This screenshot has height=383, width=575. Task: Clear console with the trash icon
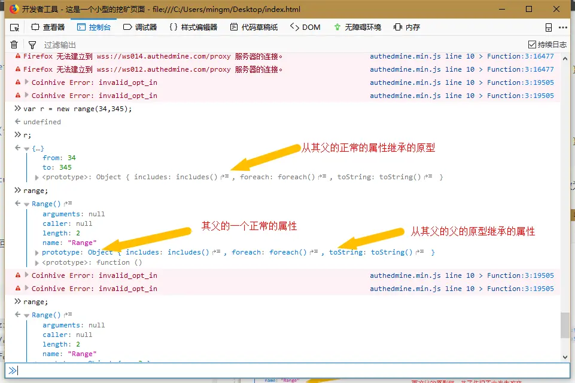pyautogui.click(x=14, y=45)
